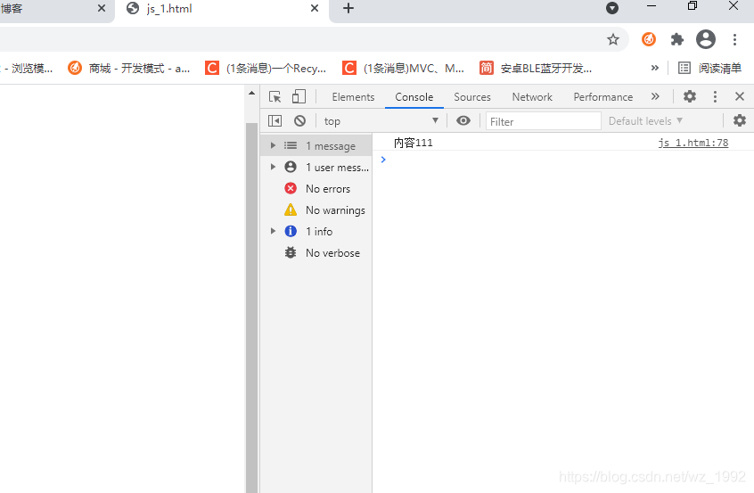The width and height of the screenshot is (754, 493).
Task: Open the (1条消息)MVC、M... bookmark
Action: 403,69
